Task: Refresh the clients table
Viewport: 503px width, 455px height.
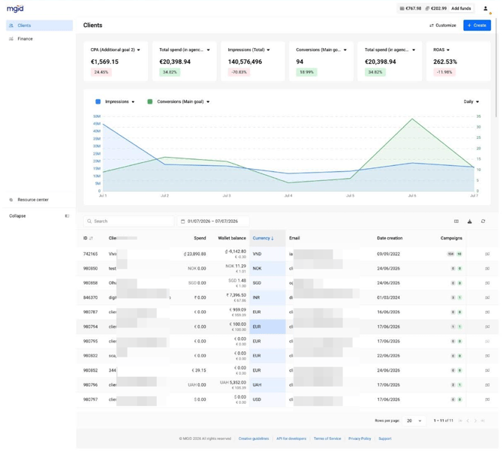Action: pos(483,221)
